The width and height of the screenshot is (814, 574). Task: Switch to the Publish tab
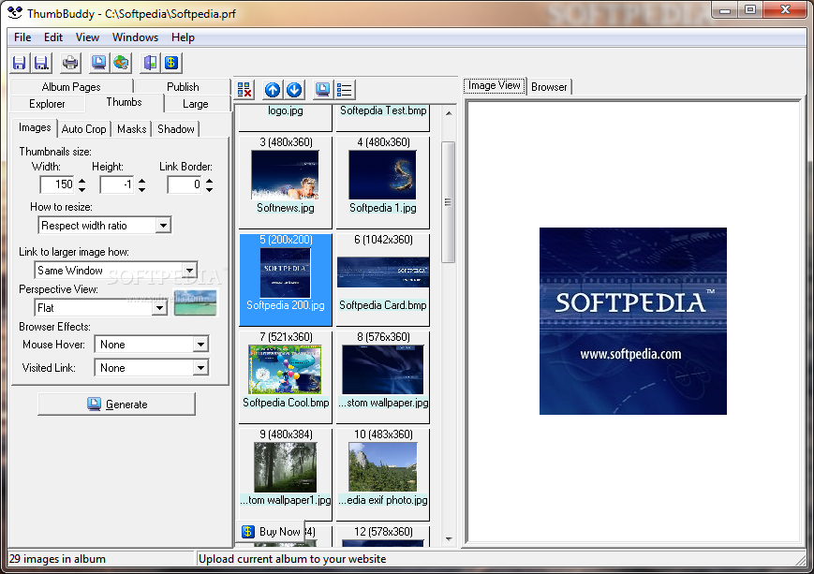[x=183, y=87]
